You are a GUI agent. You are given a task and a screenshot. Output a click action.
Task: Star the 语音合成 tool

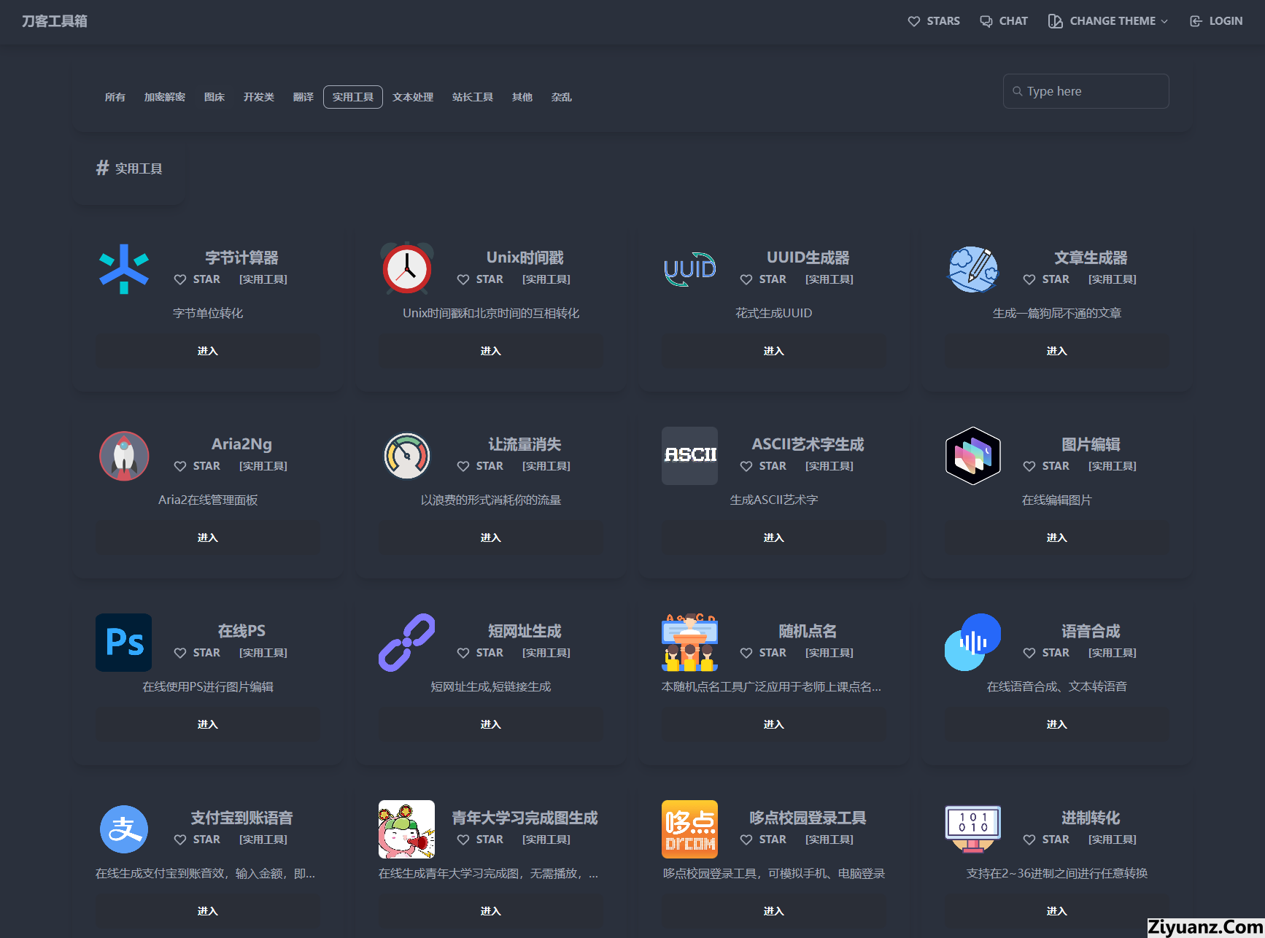point(1046,653)
